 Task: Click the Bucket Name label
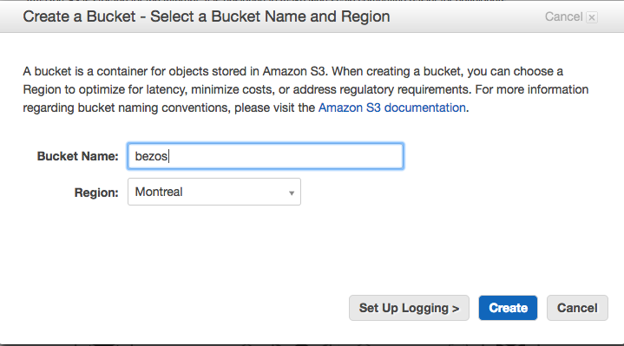pos(77,156)
